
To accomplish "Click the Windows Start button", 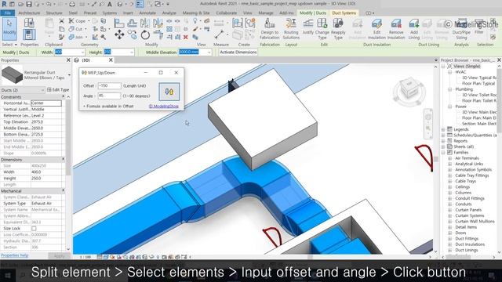I will pos(8,275).
